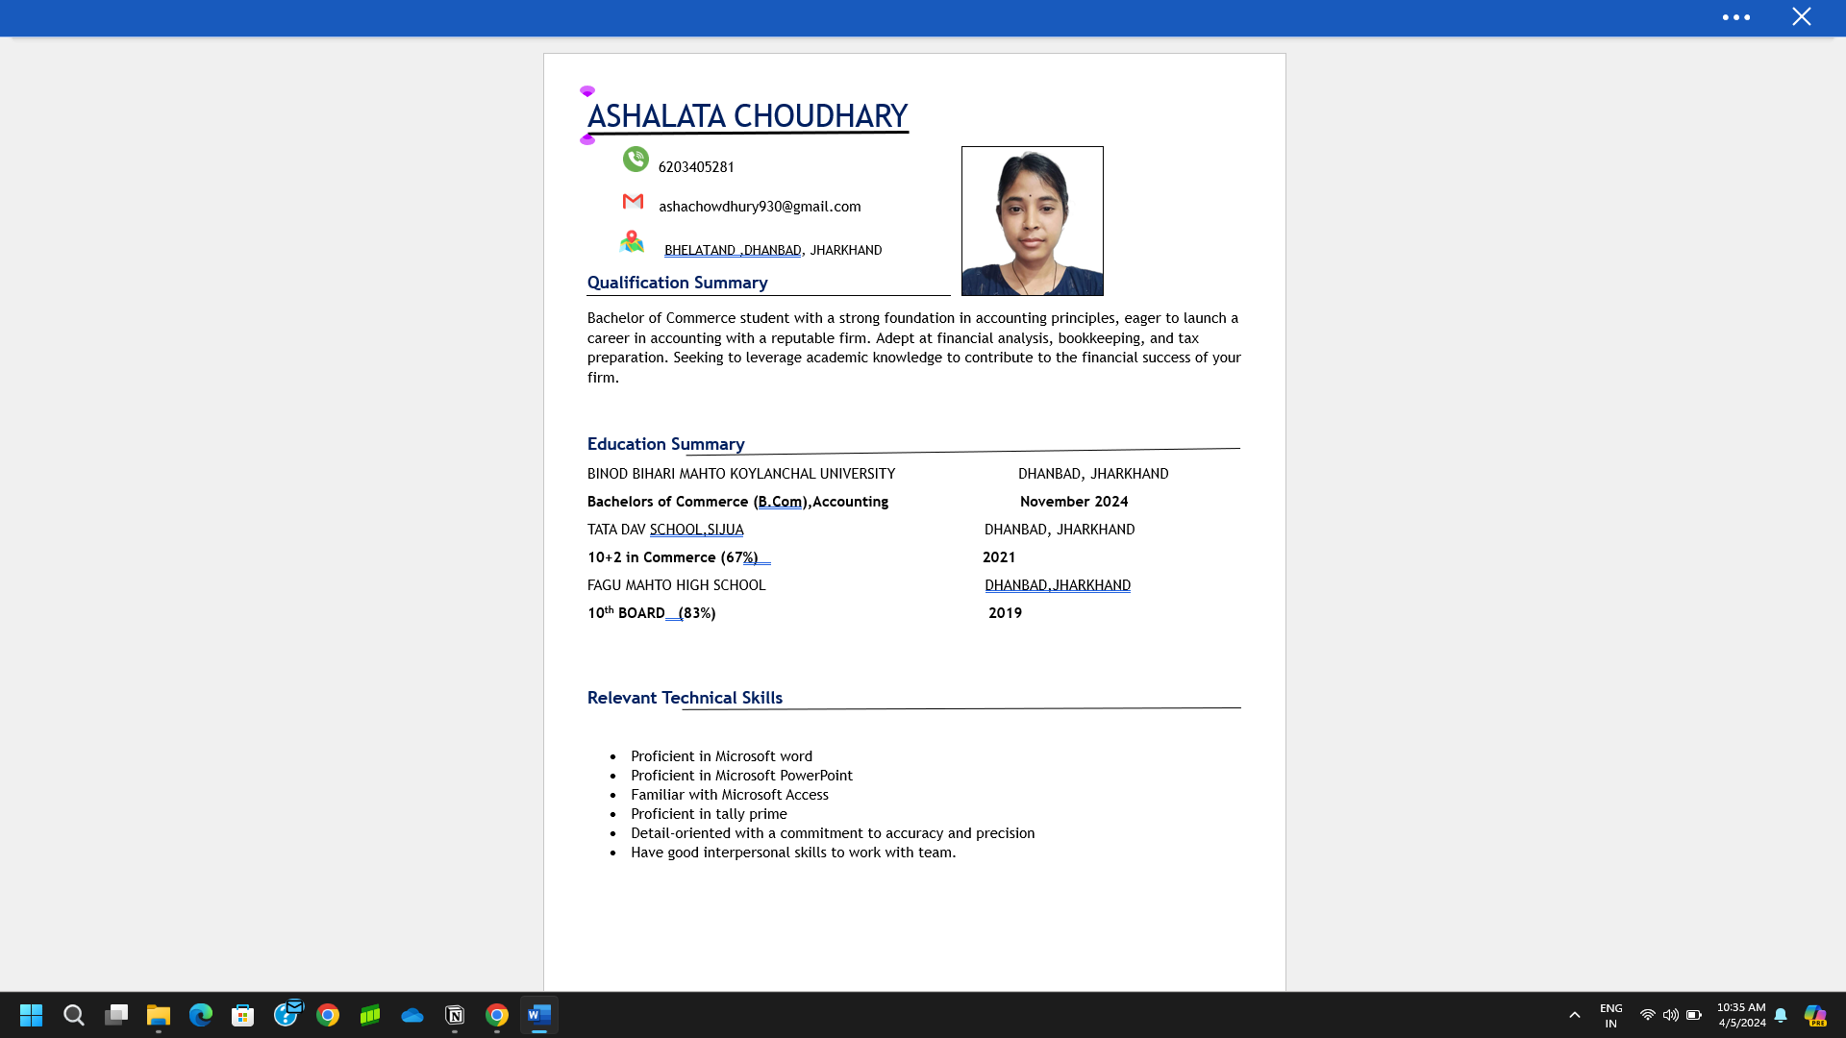The width and height of the screenshot is (1846, 1038).
Task: Click the Proficient in Microsoft word bullet
Action: [721, 756]
